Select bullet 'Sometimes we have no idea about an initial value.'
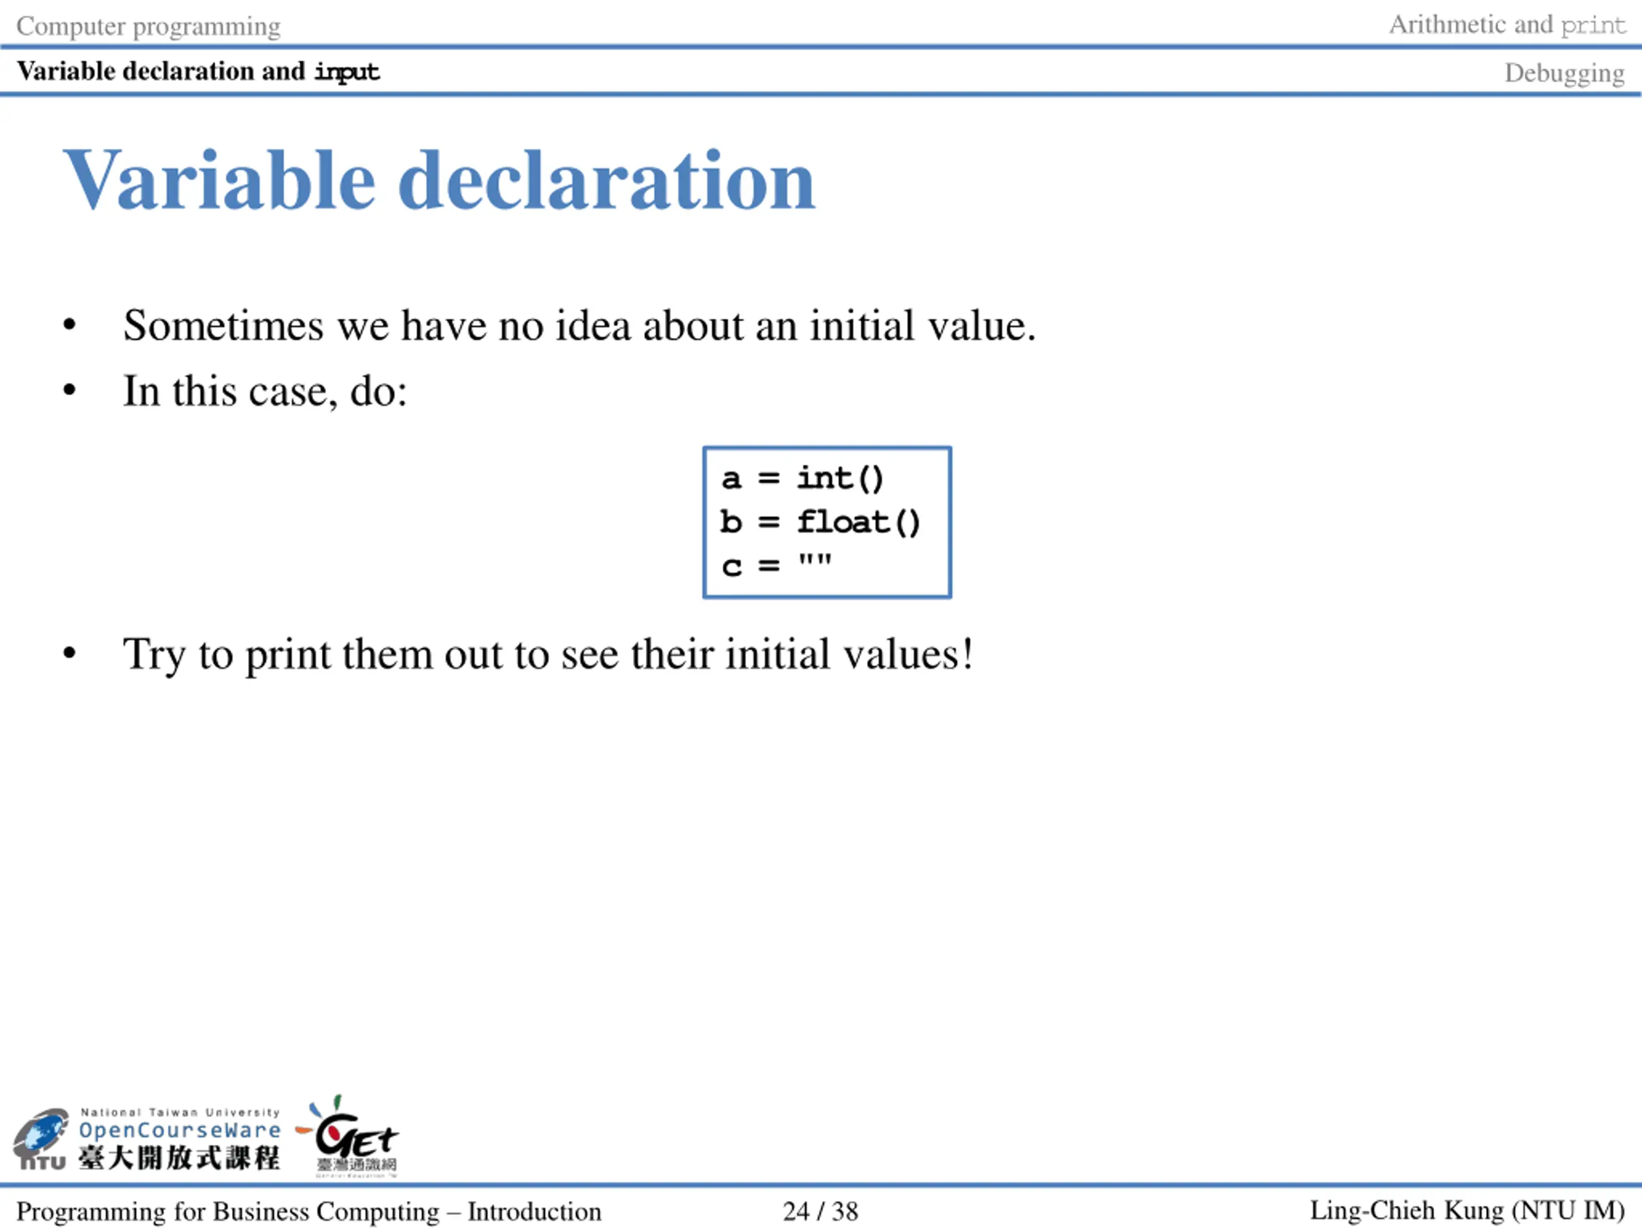Viewport: 1642px width, 1232px height. pyautogui.click(x=579, y=325)
